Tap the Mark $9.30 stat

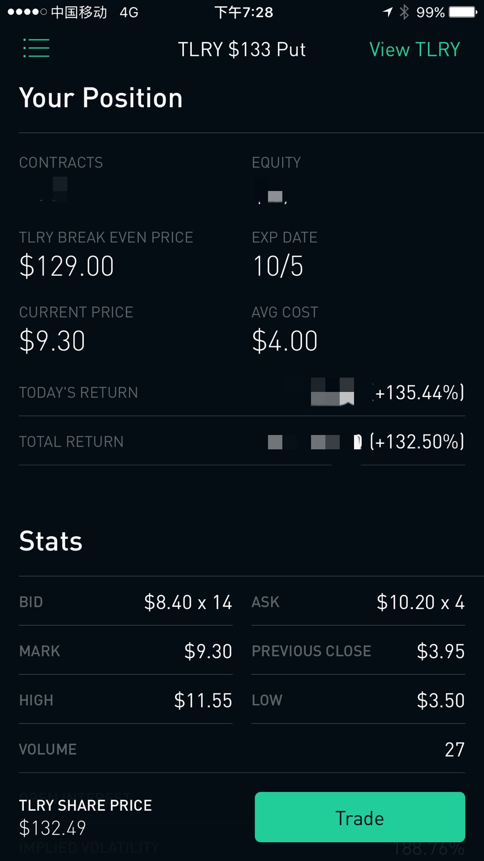coord(125,651)
